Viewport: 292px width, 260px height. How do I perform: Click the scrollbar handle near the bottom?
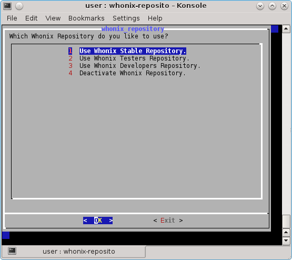click(x=286, y=222)
